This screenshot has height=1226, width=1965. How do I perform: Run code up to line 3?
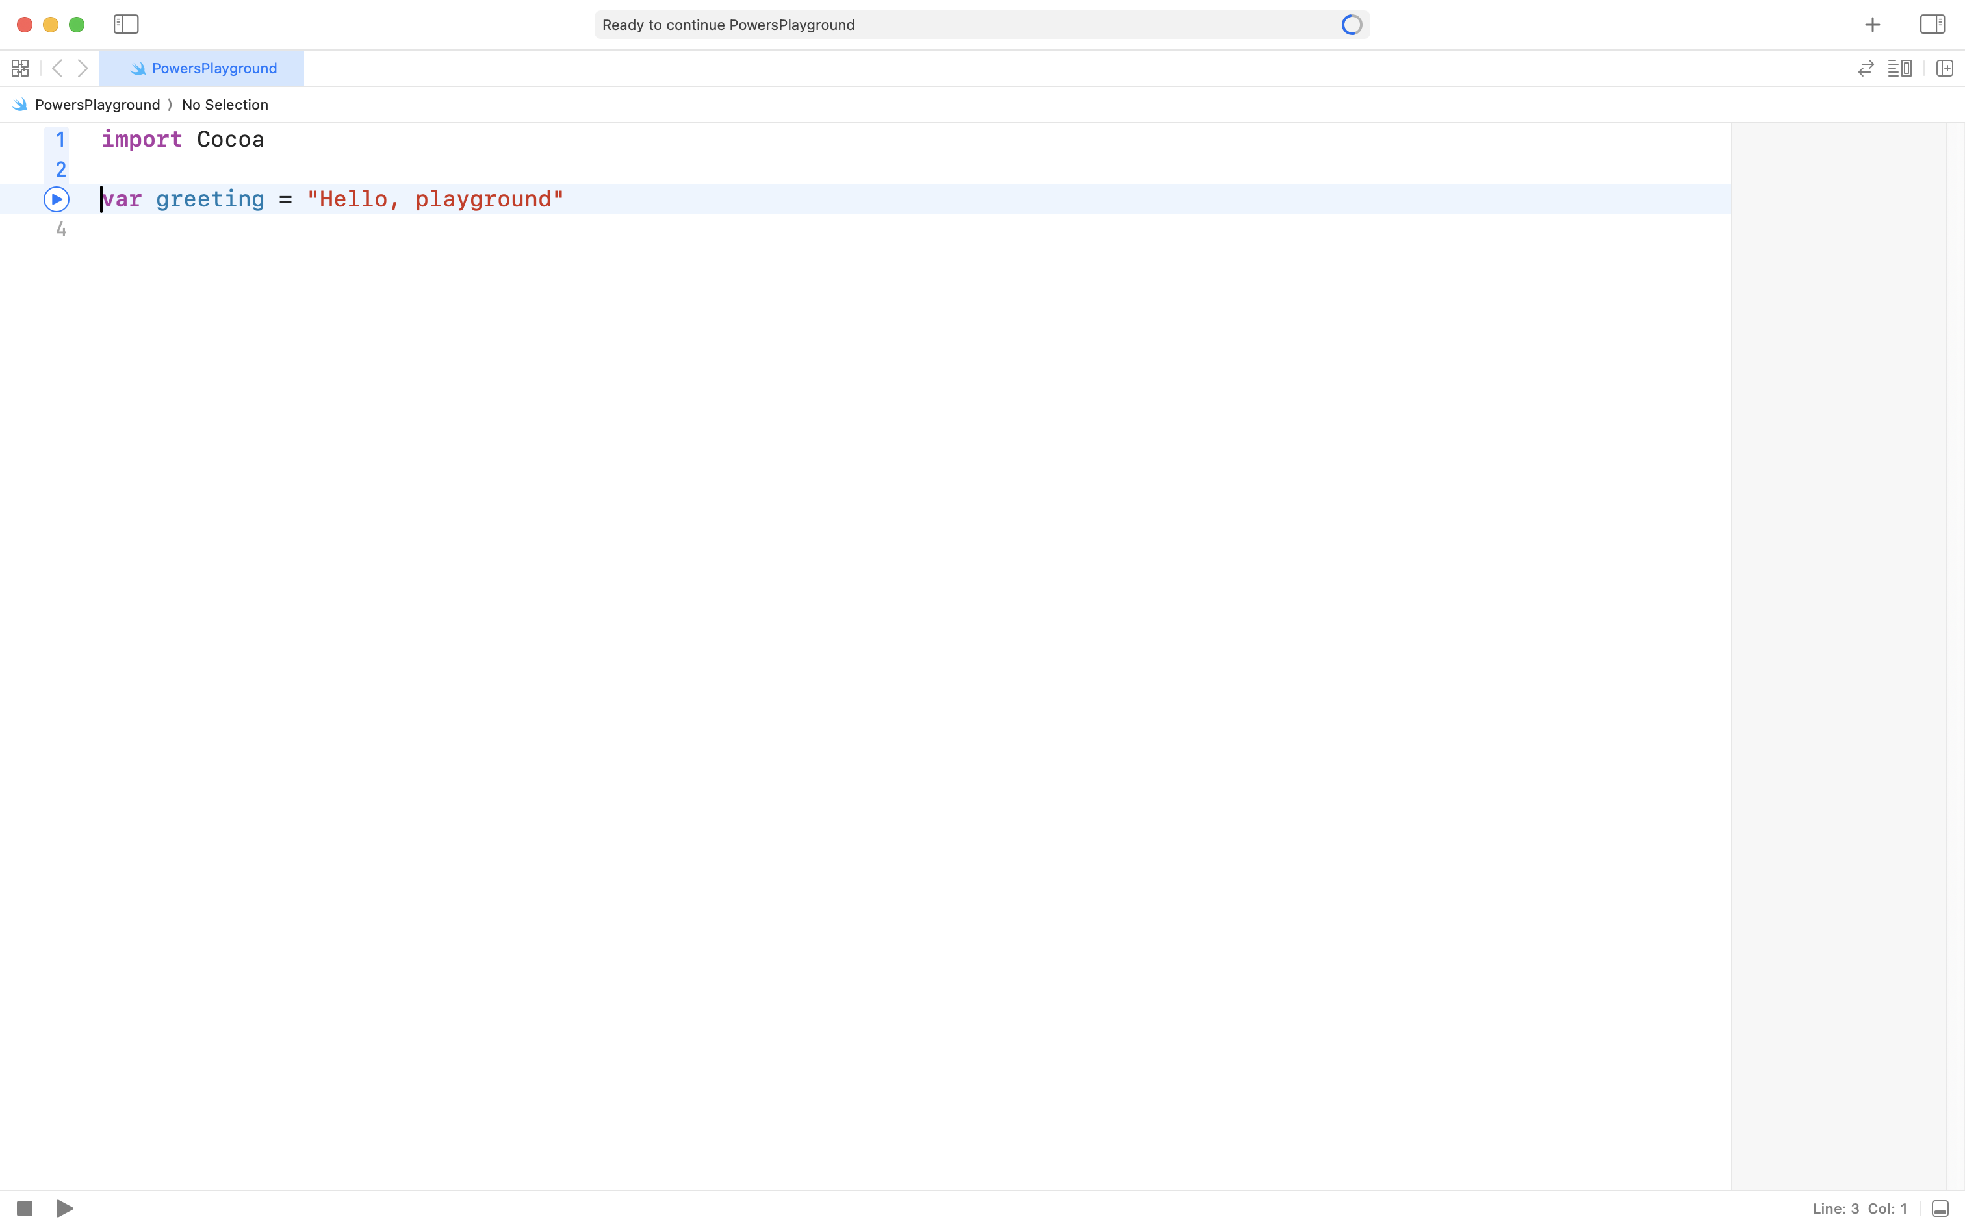pos(56,199)
